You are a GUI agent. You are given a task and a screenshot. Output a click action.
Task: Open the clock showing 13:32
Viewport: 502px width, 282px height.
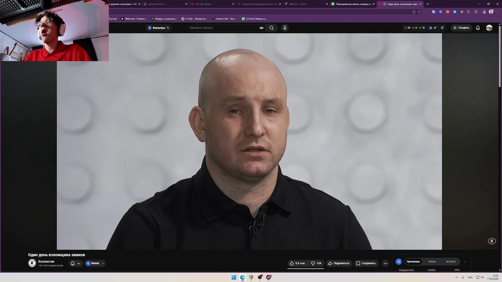tap(493, 277)
